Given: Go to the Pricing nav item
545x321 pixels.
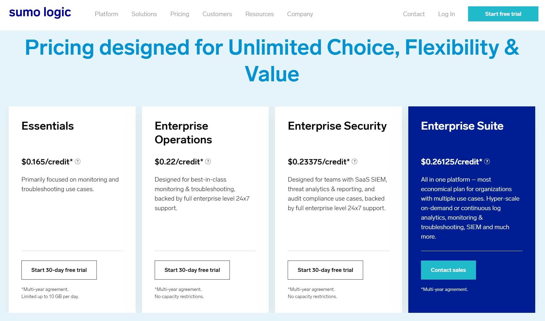Looking at the screenshot, I should 180,14.
